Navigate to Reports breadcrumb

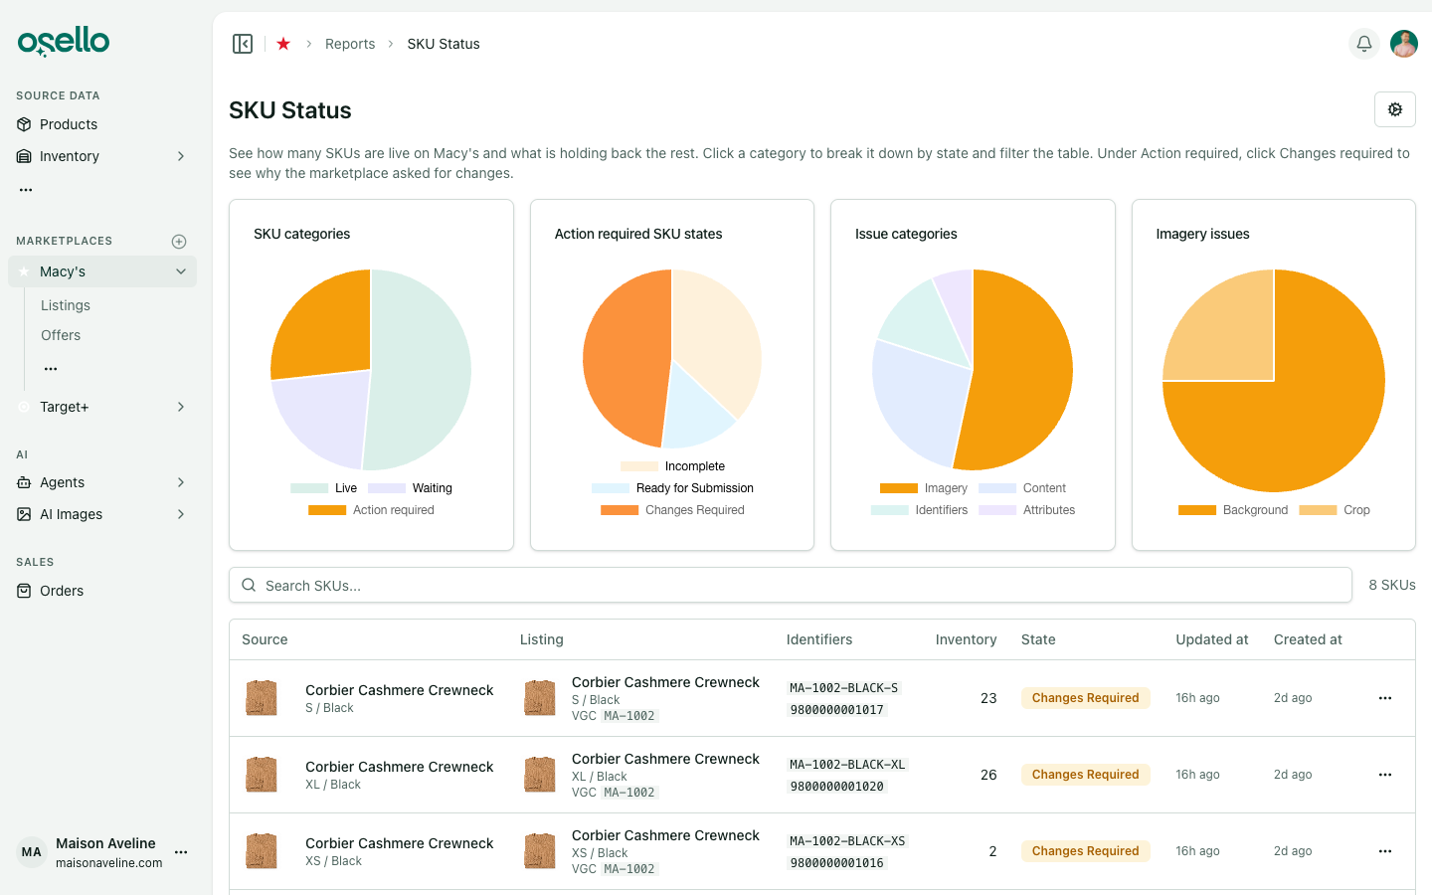(x=350, y=44)
